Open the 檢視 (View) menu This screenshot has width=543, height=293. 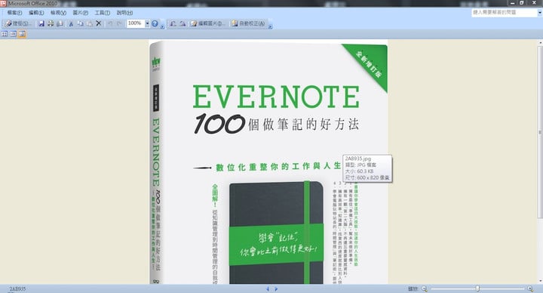(58, 13)
